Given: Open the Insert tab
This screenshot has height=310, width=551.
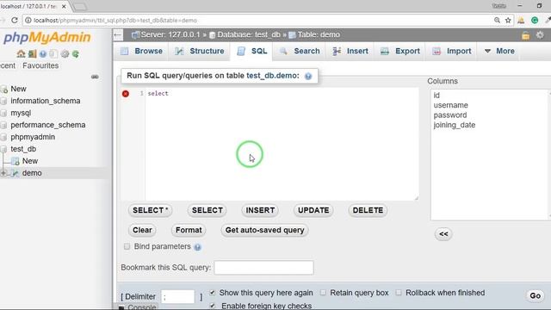Looking at the screenshot, I should click(350, 52).
